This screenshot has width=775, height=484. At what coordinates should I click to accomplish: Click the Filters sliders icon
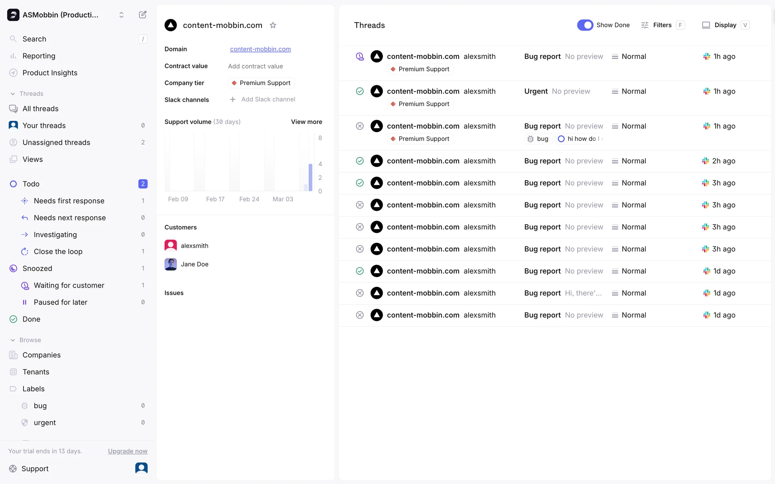click(x=645, y=25)
